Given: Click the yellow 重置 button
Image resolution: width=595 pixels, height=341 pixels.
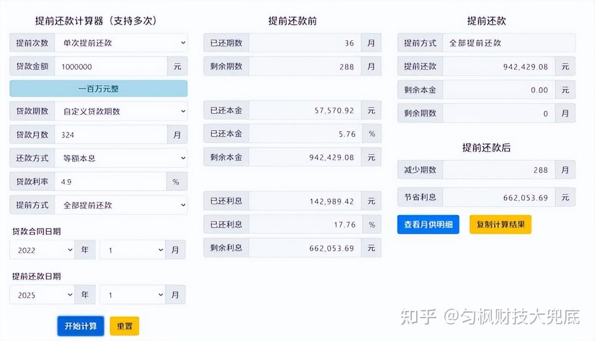Looking at the screenshot, I should click(x=125, y=326).
